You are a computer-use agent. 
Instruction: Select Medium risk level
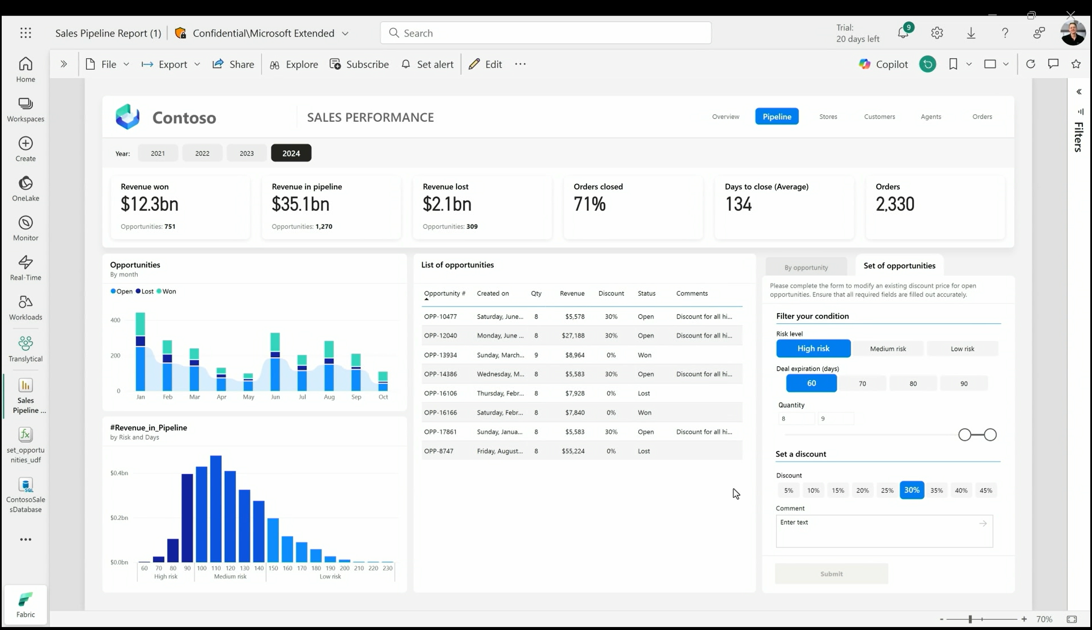pos(888,349)
